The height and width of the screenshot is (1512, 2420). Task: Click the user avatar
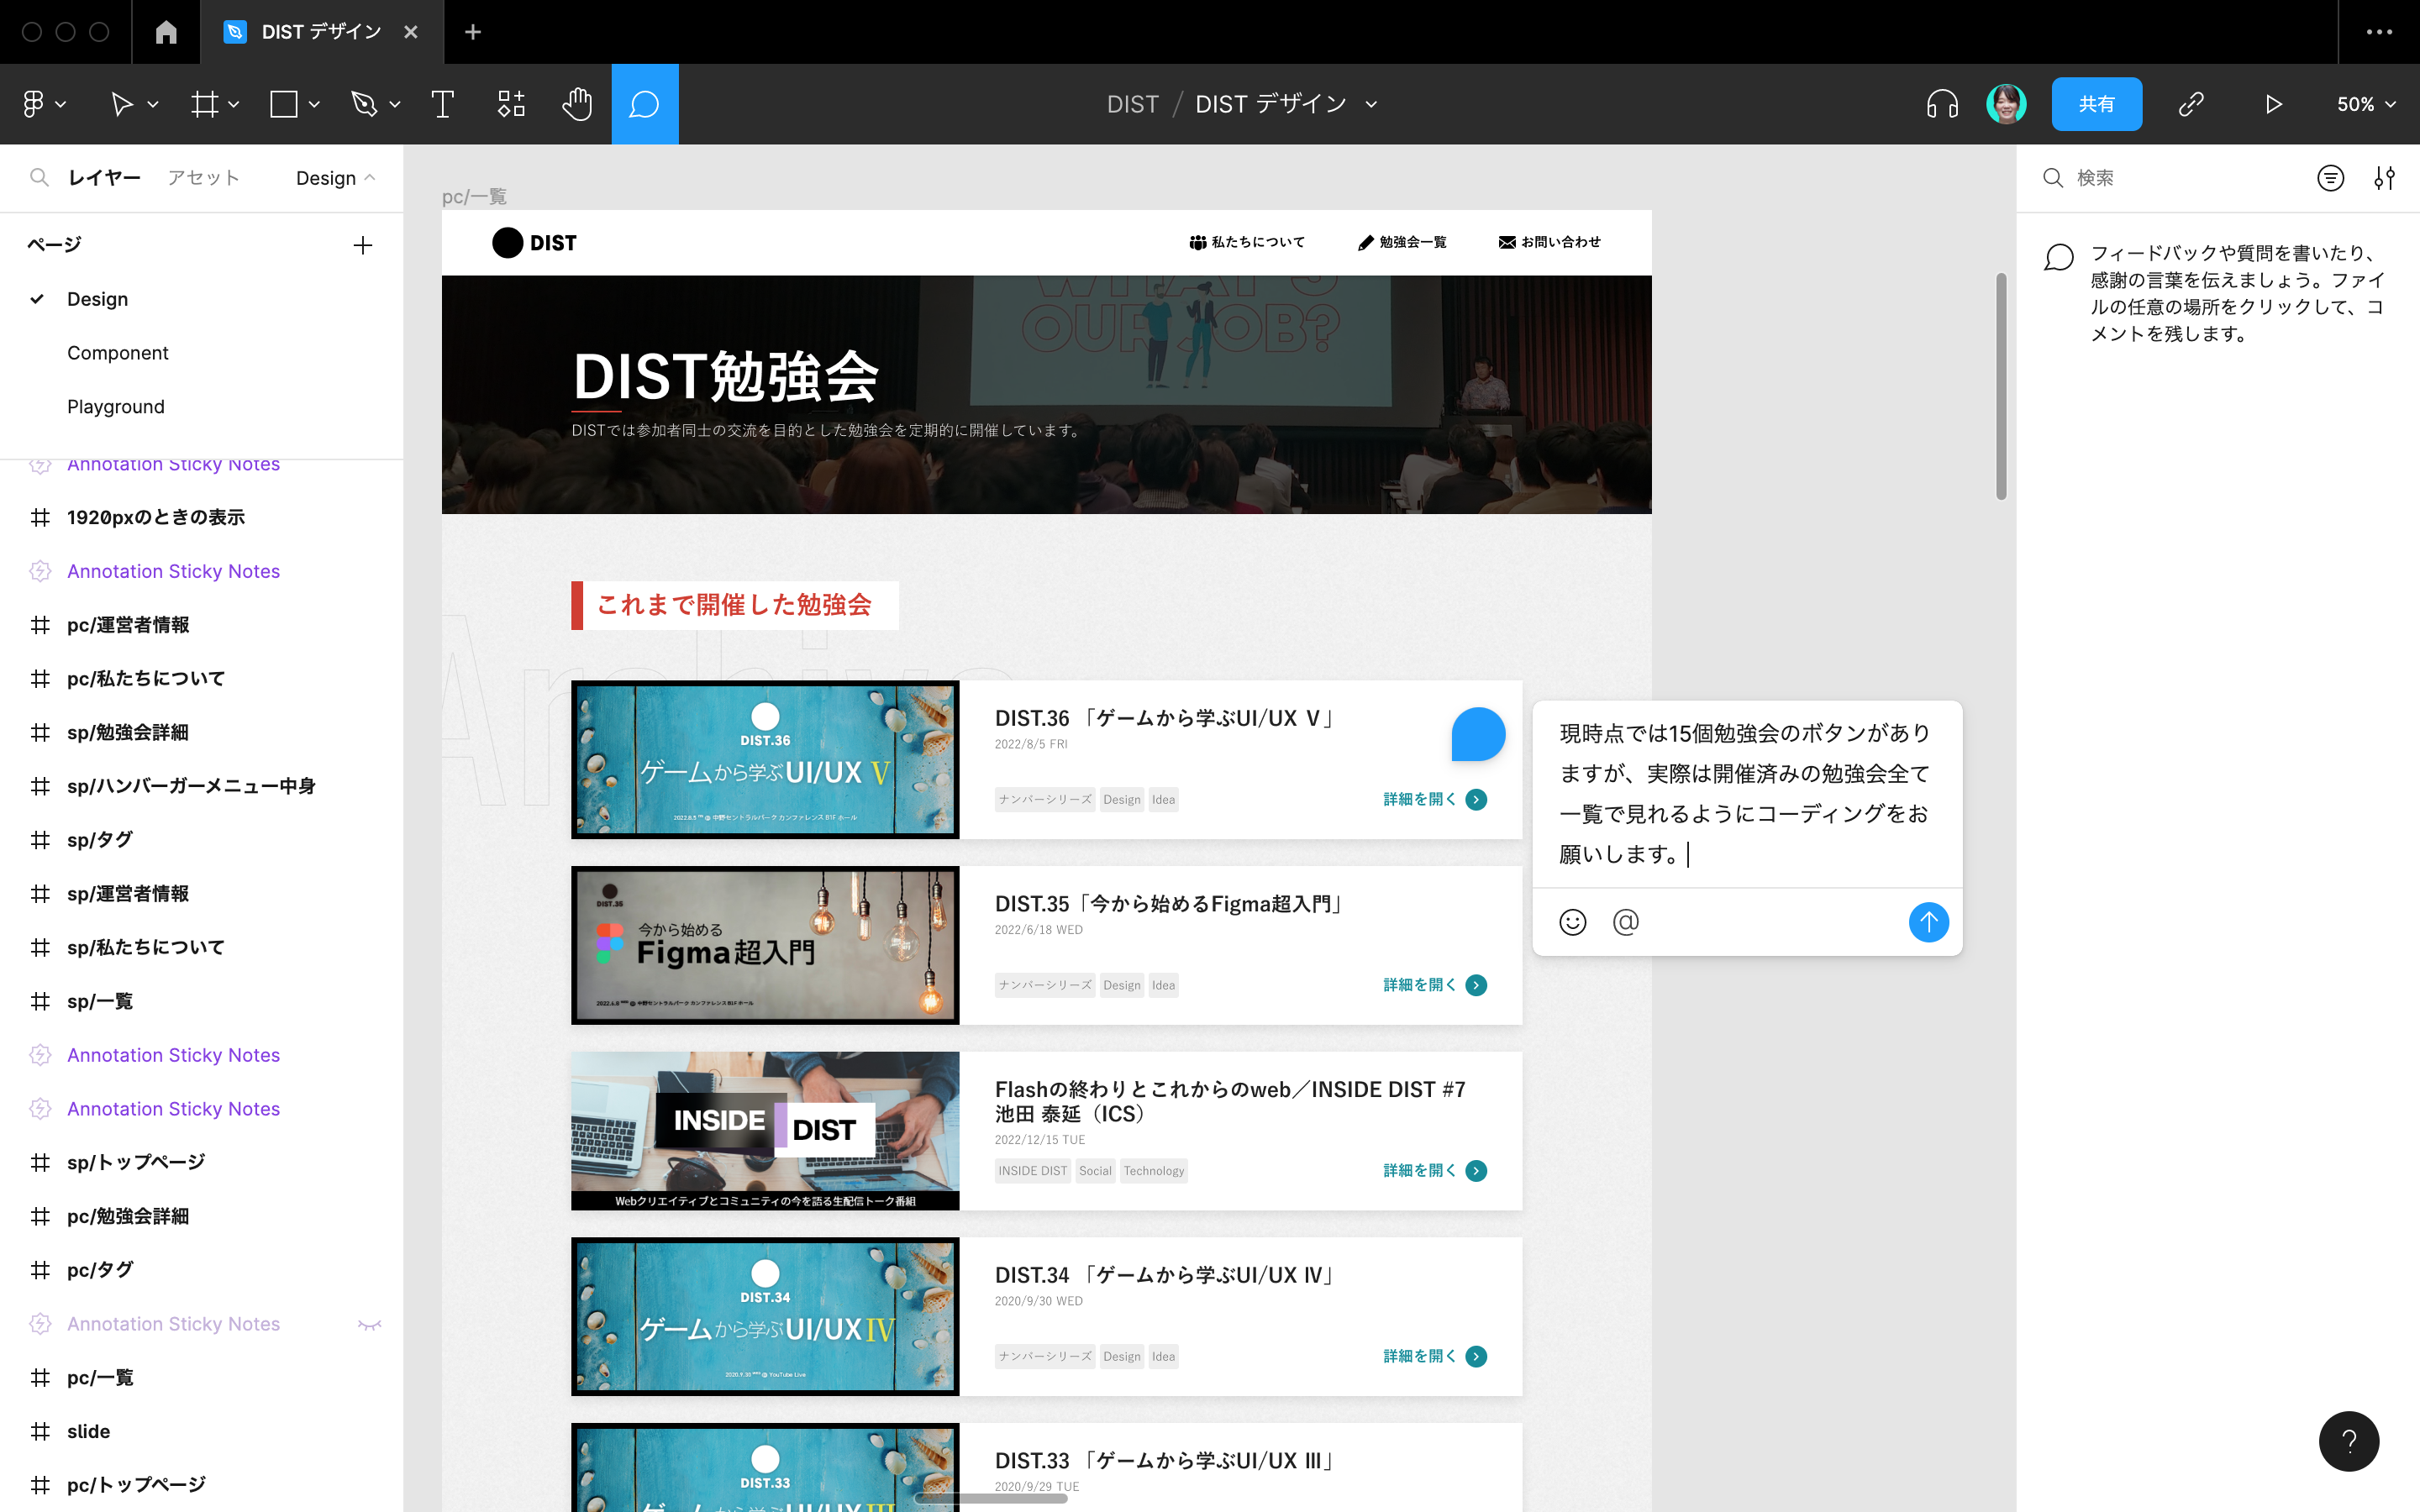tap(2006, 103)
